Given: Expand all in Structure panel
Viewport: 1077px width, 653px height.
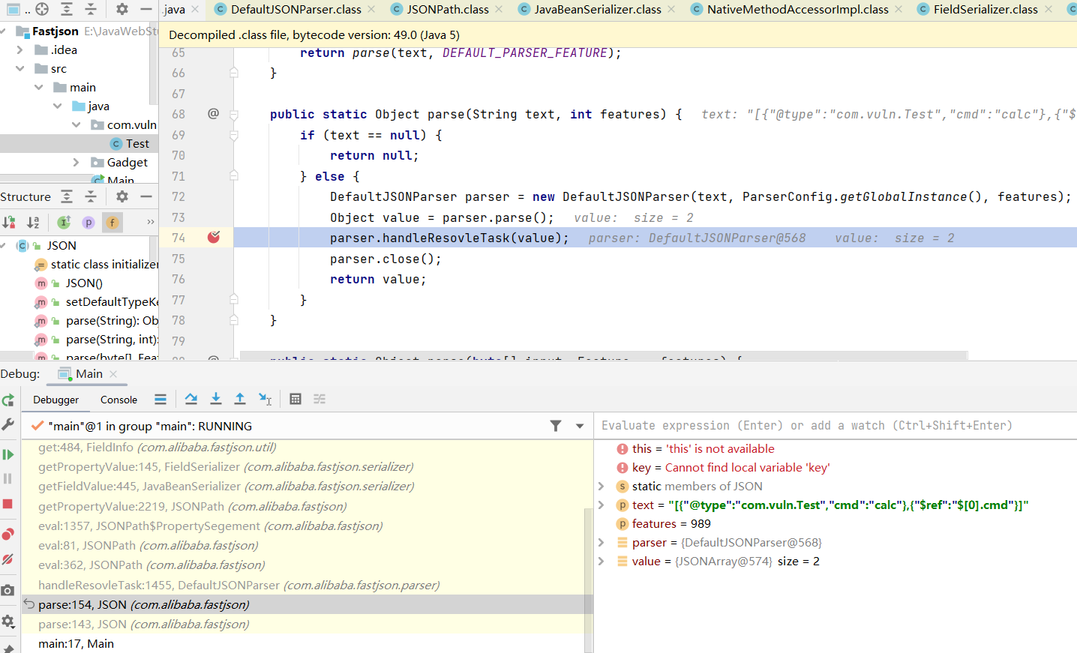Looking at the screenshot, I should tap(67, 196).
